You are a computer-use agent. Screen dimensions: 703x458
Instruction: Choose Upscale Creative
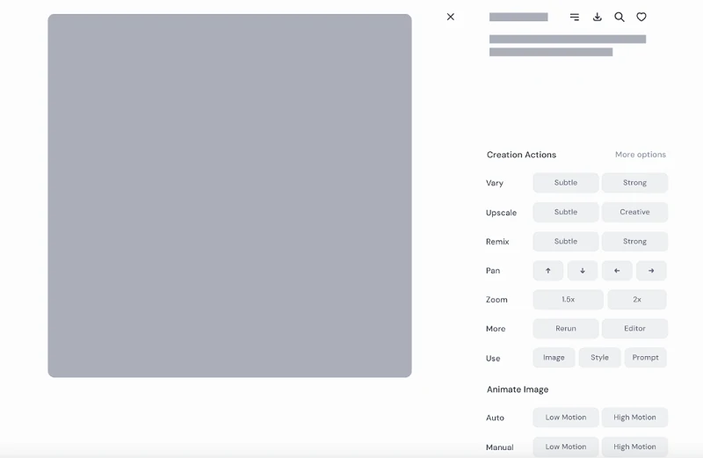(x=634, y=212)
